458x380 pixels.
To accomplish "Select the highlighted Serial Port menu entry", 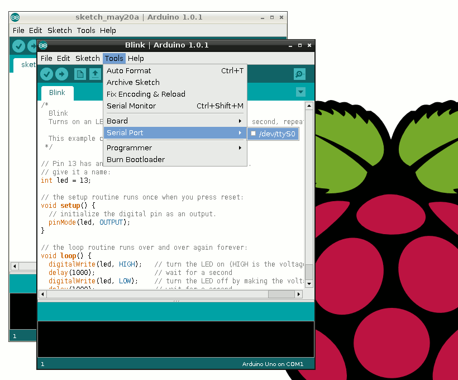I will click(175, 132).
